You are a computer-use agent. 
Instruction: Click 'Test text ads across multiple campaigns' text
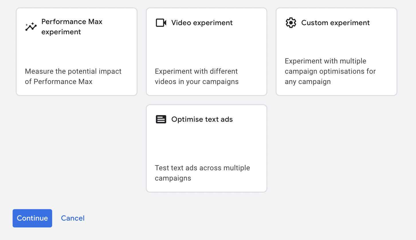tap(202, 173)
